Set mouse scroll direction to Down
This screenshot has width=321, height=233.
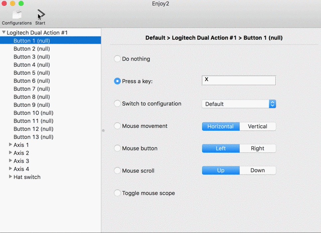coord(257,170)
